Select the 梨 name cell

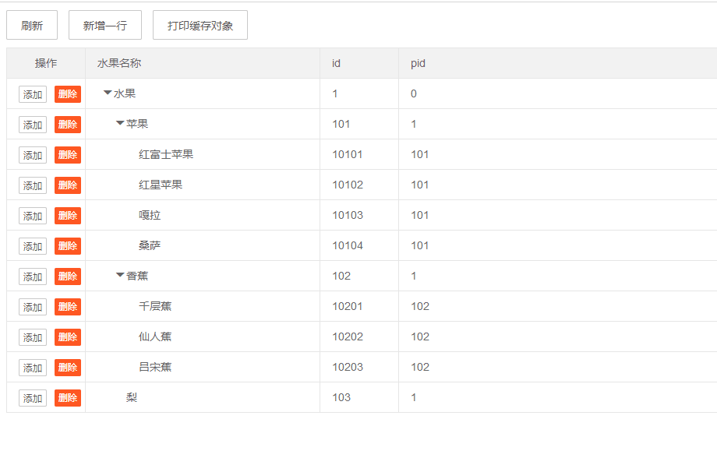[x=132, y=397]
